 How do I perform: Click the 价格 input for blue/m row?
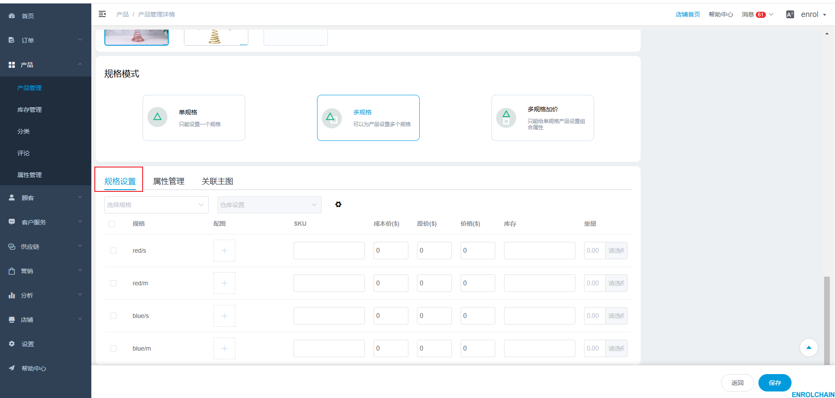[x=478, y=348]
